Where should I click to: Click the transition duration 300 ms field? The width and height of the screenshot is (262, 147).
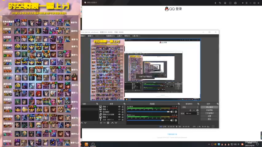click(191, 113)
